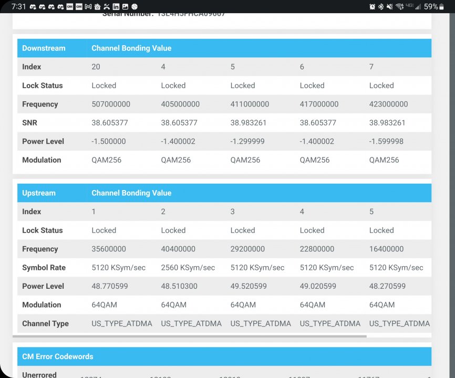Image resolution: width=455 pixels, height=378 pixels.
Task: Tap the Gmail notification icon in status bar
Action: 88,7
